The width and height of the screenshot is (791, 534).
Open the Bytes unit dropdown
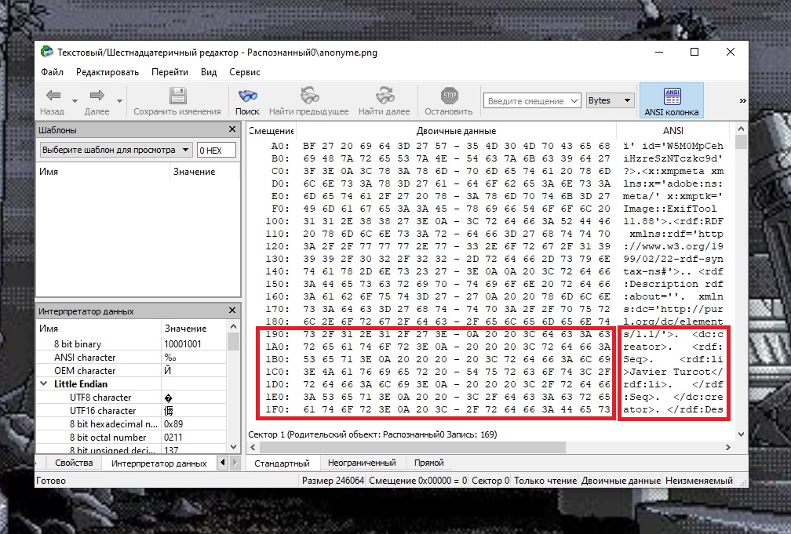point(609,100)
